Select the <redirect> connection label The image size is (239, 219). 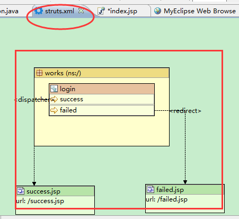[x=185, y=111]
